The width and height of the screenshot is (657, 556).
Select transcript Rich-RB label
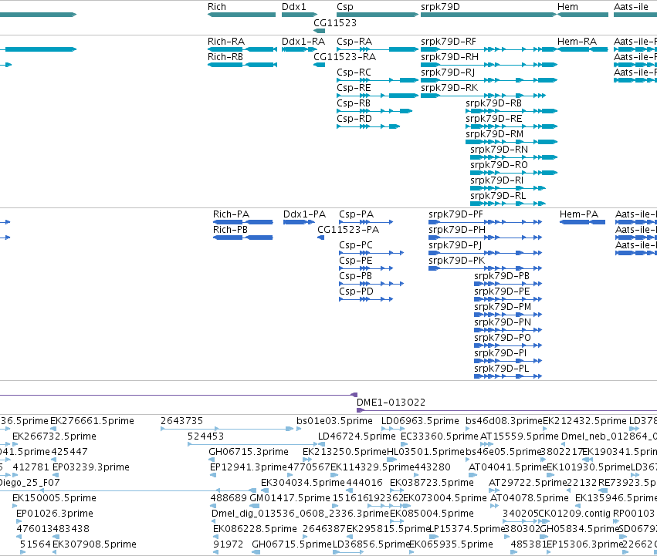[x=225, y=57]
